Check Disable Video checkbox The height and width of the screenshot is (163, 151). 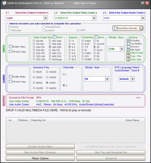pyautogui.click(x=11, y=47)
